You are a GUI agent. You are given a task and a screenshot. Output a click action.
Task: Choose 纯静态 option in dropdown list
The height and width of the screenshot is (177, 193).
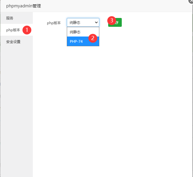(83, 32)
